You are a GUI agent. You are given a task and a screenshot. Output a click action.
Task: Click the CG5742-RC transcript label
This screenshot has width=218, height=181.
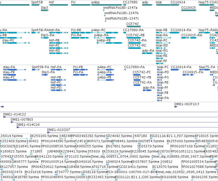(137, 46)
